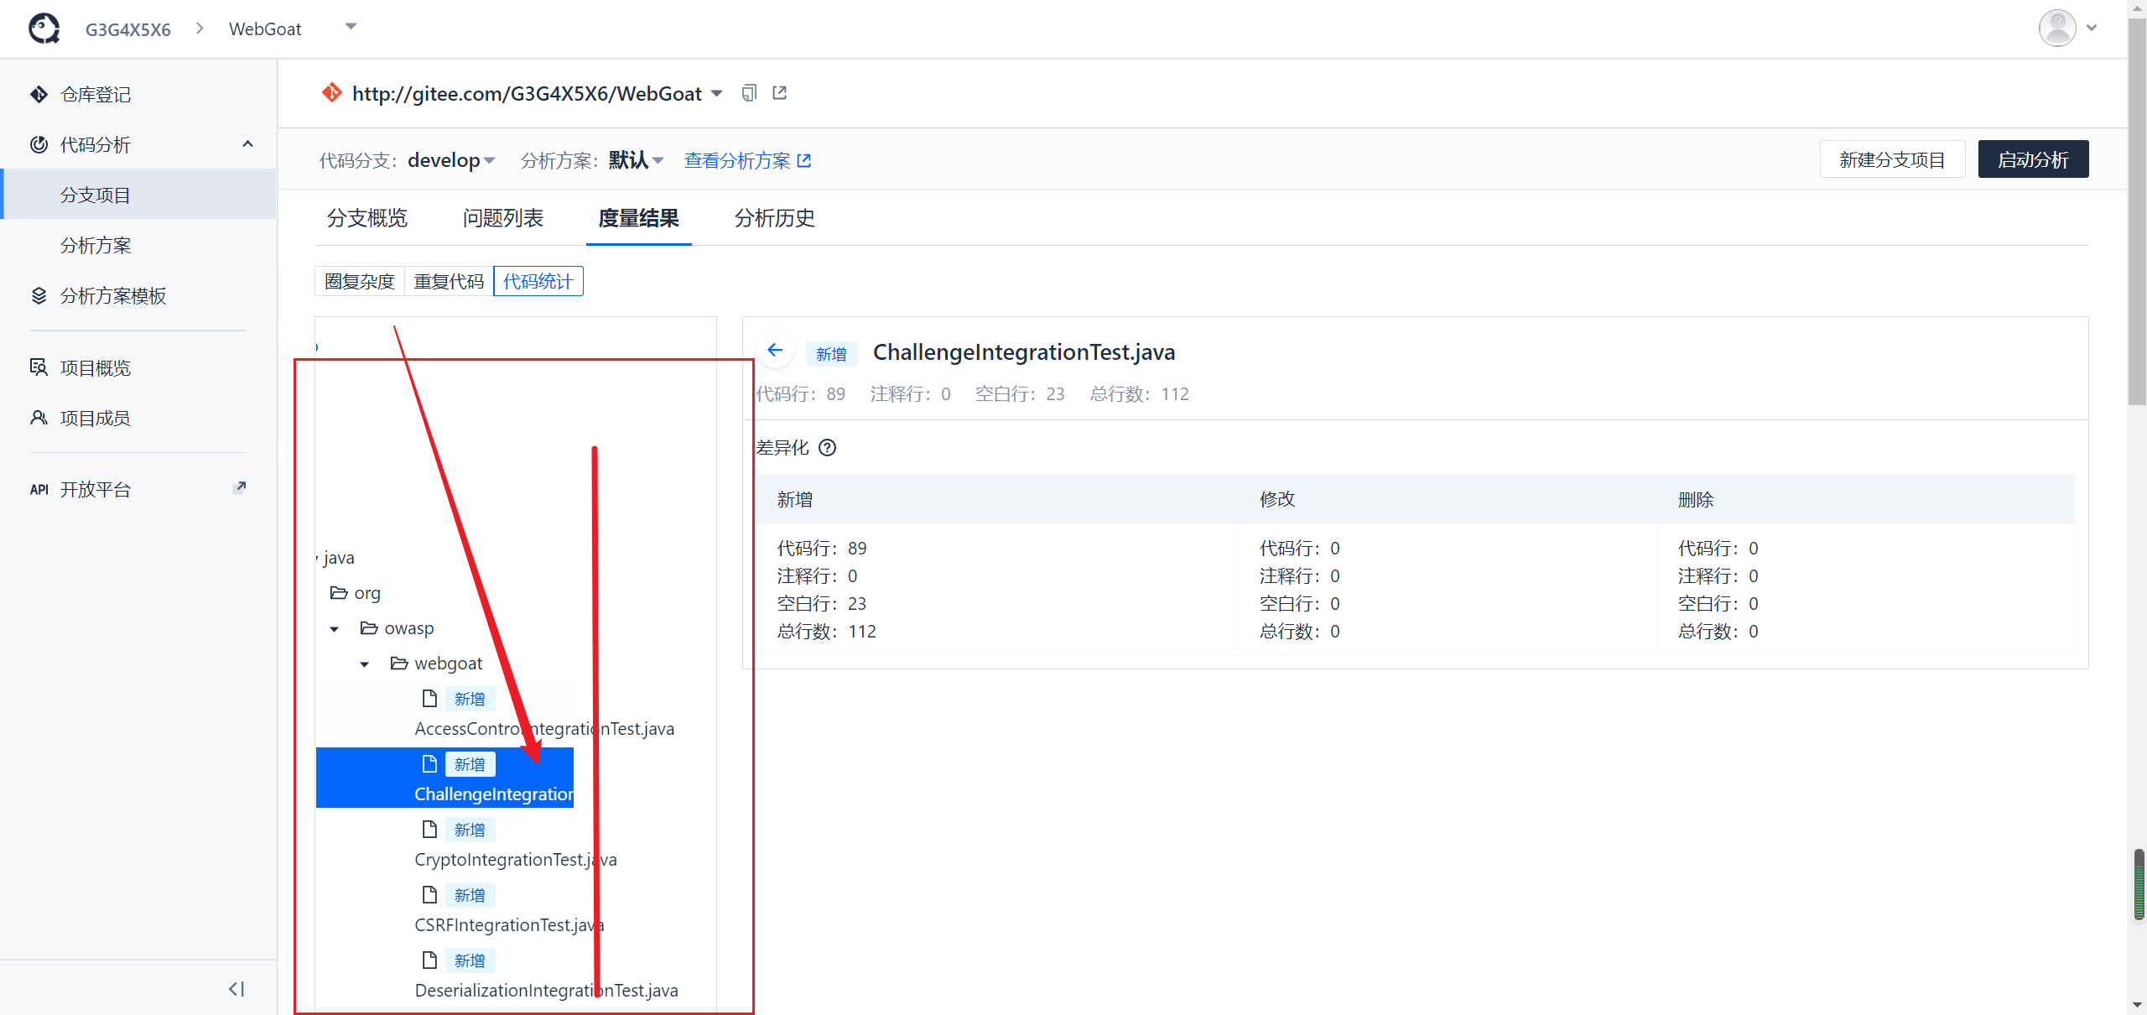This screenshot has width=2147, height=1015.
Task: Open 项目概览 from the sidebar
Action: [95, 367]
